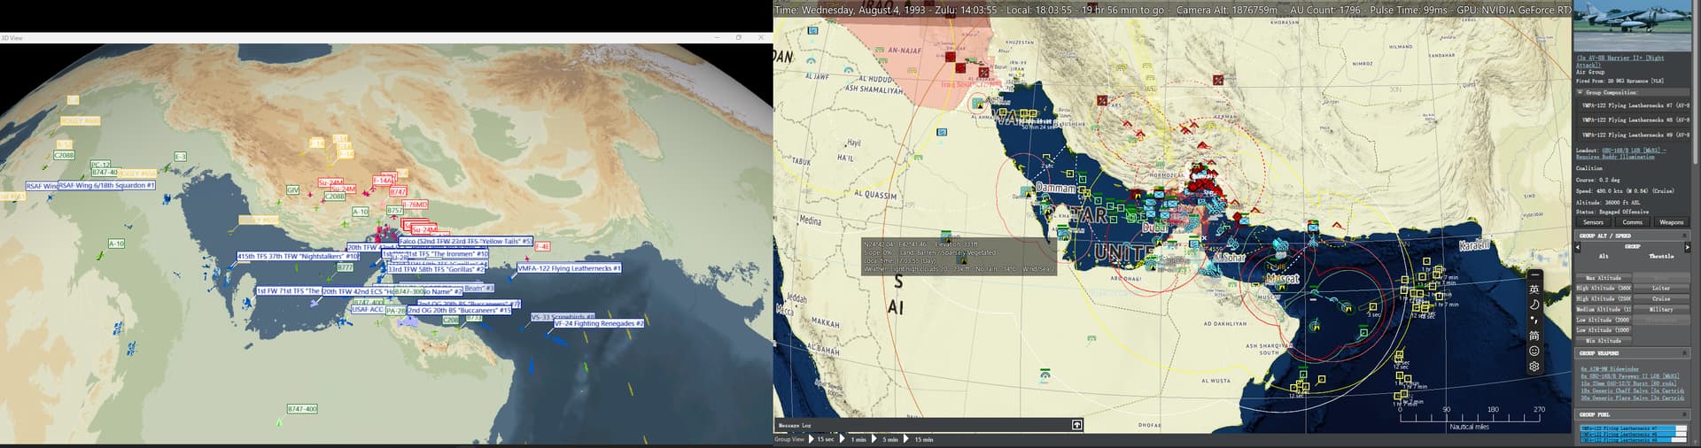Set throttle to Military

(x=1661, y=309)
